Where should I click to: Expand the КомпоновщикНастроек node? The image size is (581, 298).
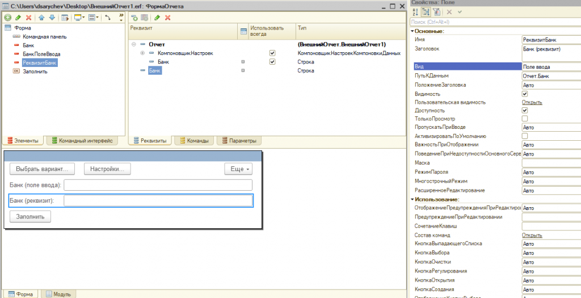pyautogui.click(x=142, y=53)
